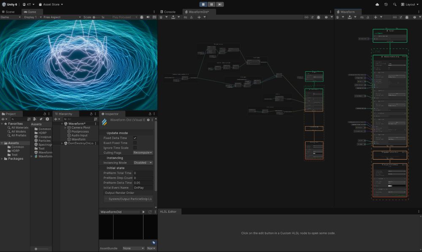Adjust the Game view Scale slider
422x252 pixels.
[96, 17]
